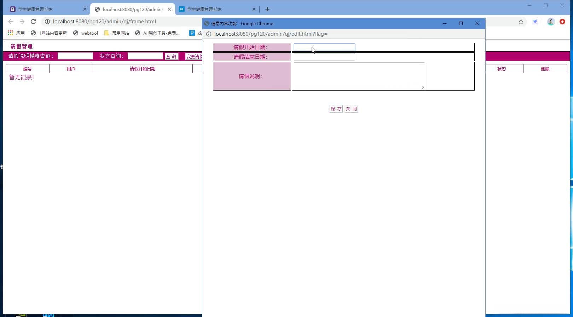Go back using the browser back arrow
The height and width of the screenshot is (317, 573).
(11, 22)
